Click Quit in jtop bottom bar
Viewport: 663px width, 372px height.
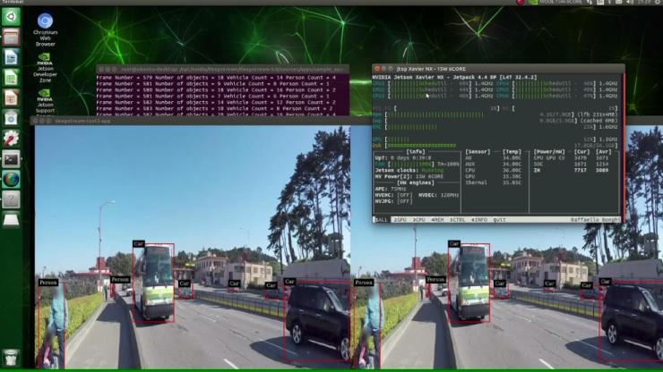[499, 220]
